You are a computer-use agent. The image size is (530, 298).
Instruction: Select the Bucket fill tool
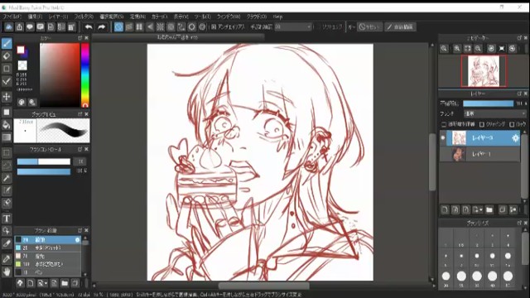click(x=7, y=125)
